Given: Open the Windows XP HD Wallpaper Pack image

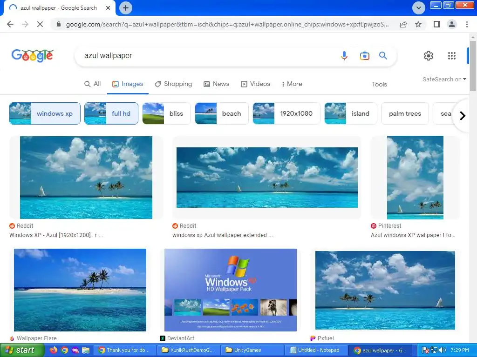Looking at the screenshot, I should 231,290.
